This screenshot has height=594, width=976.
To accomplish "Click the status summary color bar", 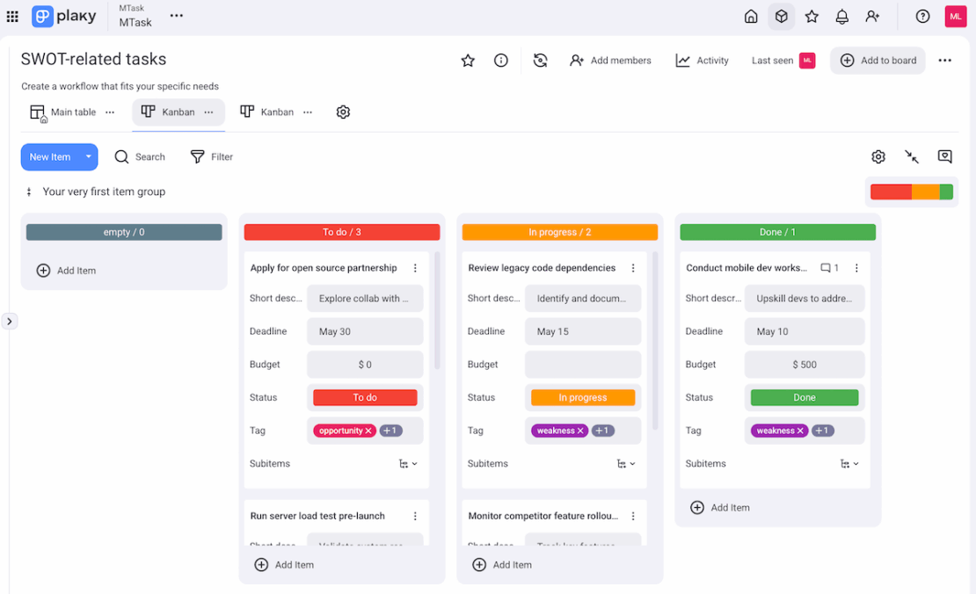I will (911, 192).
